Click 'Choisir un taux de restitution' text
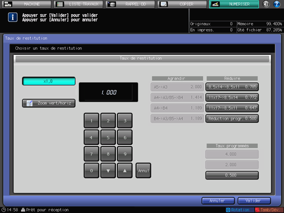The image size is (284, 213). click(48, 48)
